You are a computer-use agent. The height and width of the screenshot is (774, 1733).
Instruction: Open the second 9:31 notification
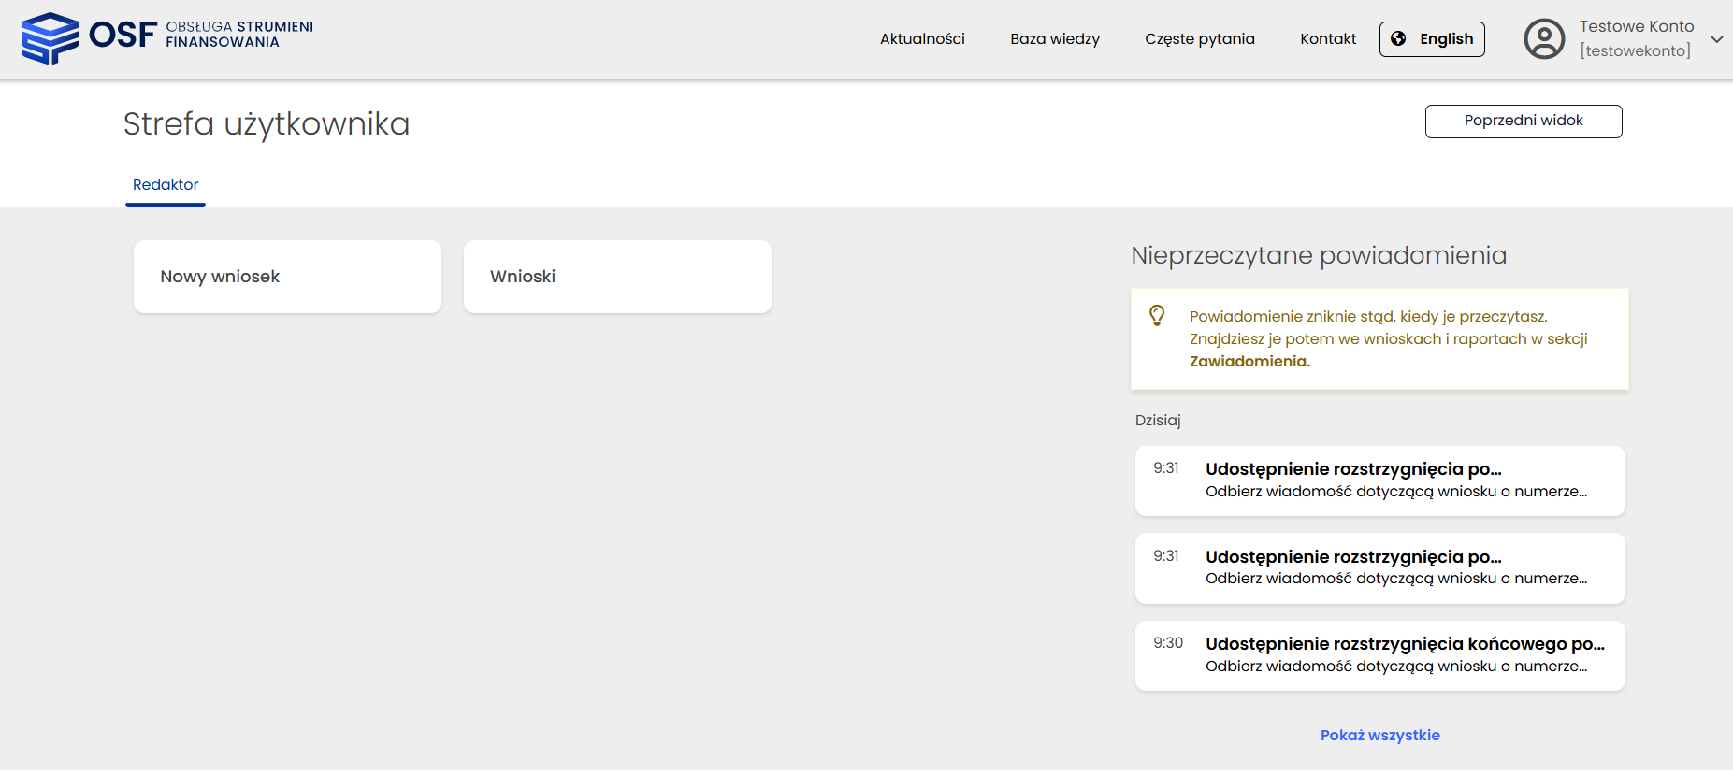click(x=1379, y=568)
